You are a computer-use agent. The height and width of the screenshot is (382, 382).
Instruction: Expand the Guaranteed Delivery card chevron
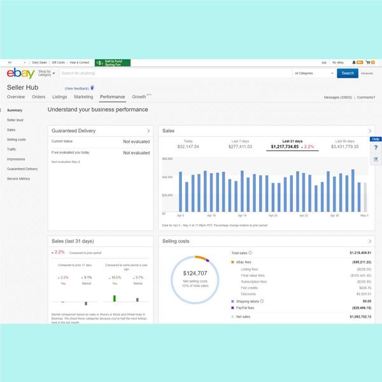[x=148, y=131]
